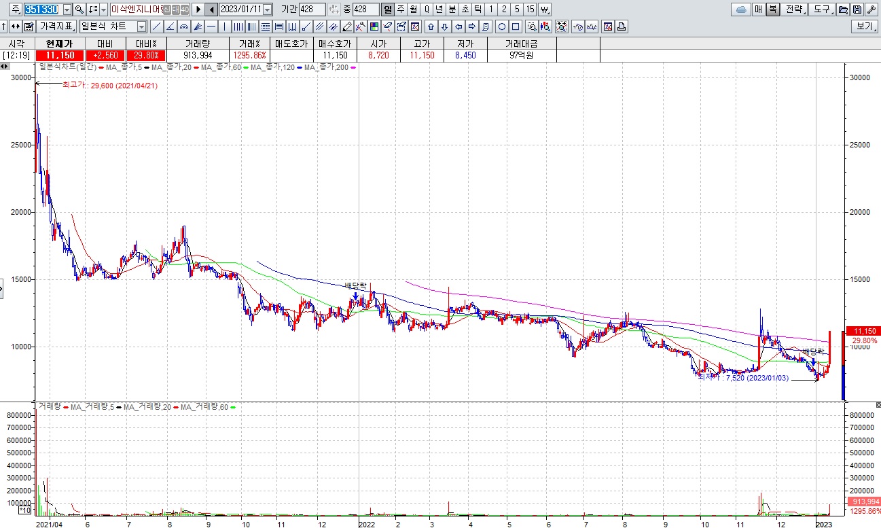Click the 기간 period count field
The image size is (881, 528).
(311, 10)
